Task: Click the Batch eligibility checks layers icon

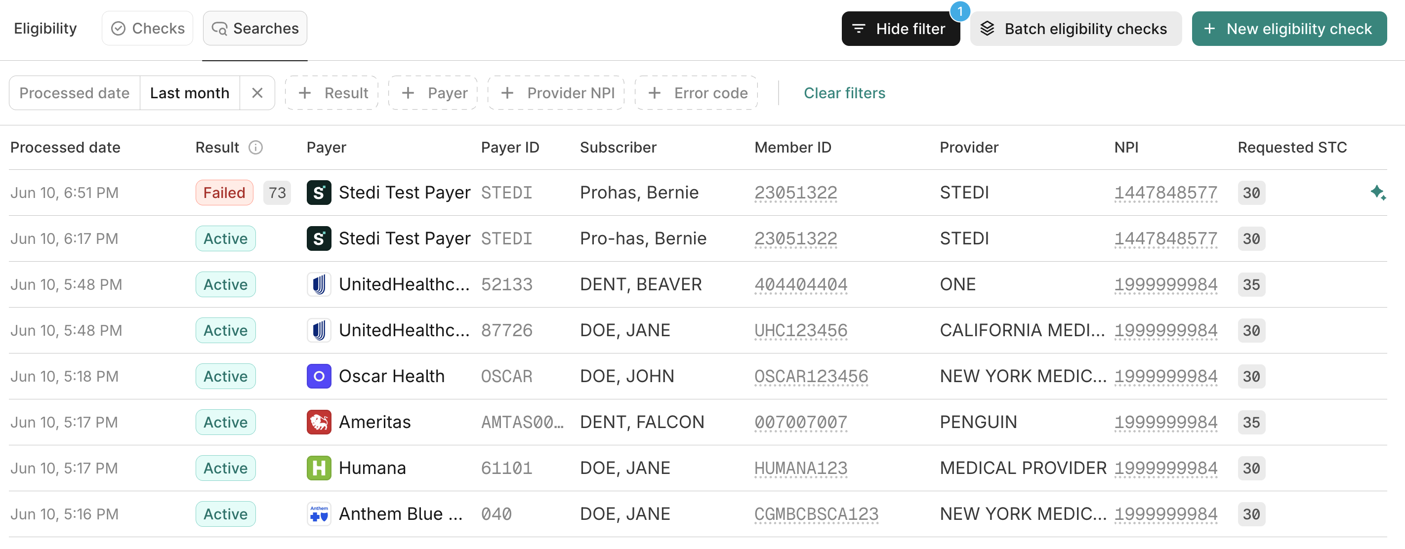Action: click(x=987, y=29)
